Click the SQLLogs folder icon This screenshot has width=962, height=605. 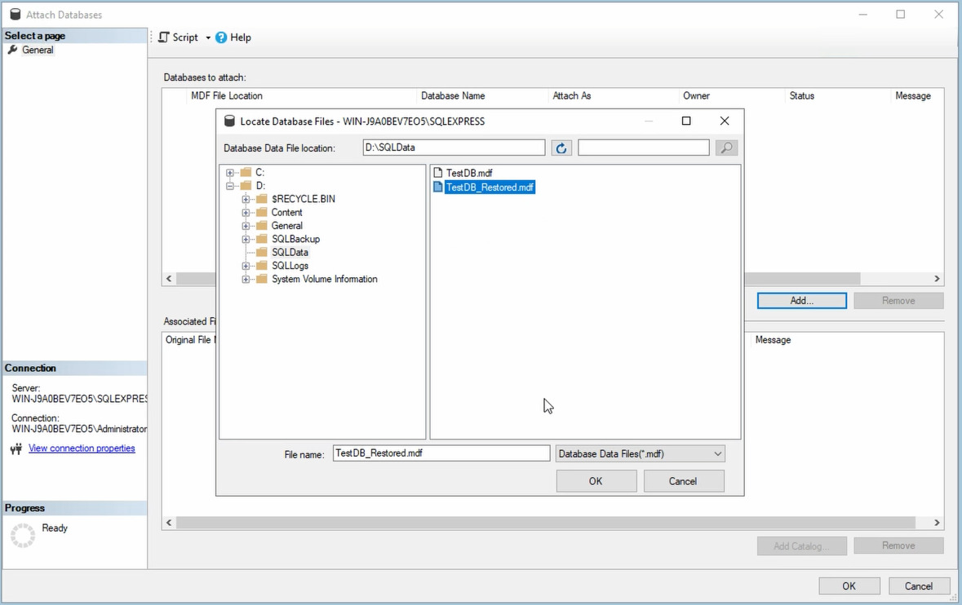pyautogui.click(x=262, y=266)
